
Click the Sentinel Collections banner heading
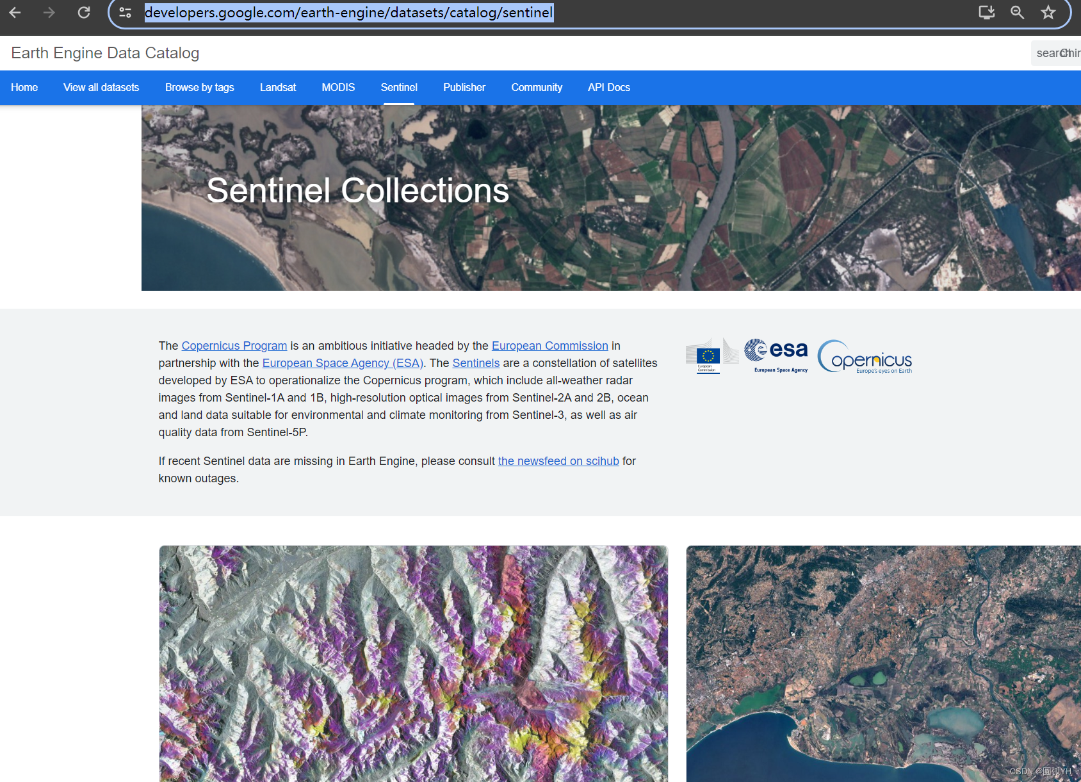(x=358, y=191)
